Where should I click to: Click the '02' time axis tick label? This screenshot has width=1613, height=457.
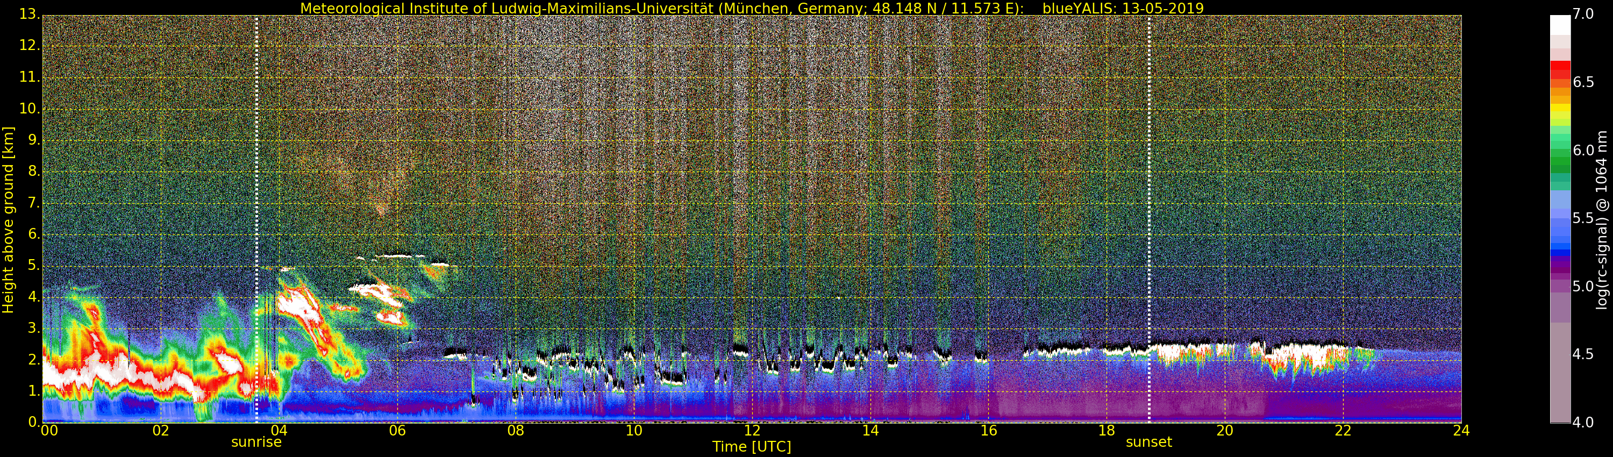click(161, 430)
